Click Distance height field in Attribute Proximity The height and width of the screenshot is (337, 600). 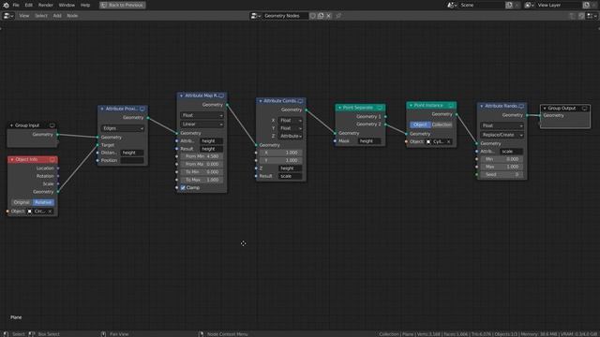pyautogui.click(x=132, y=153)
